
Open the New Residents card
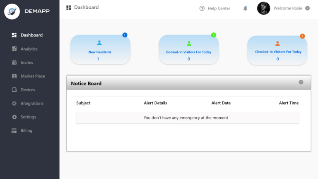[100, 50]
